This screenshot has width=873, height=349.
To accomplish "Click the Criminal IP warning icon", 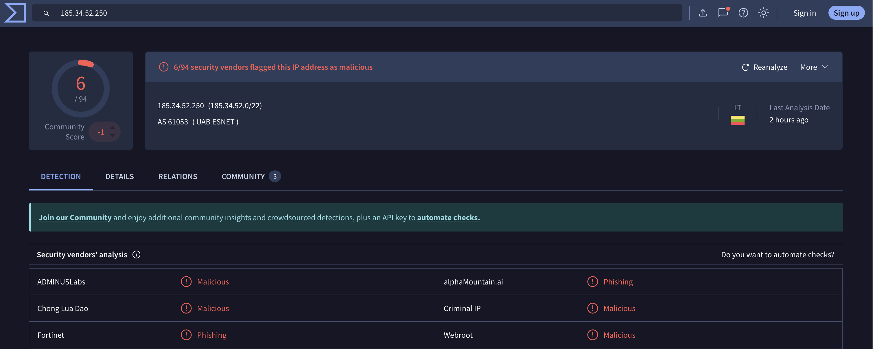I will [x=592, y=308].
